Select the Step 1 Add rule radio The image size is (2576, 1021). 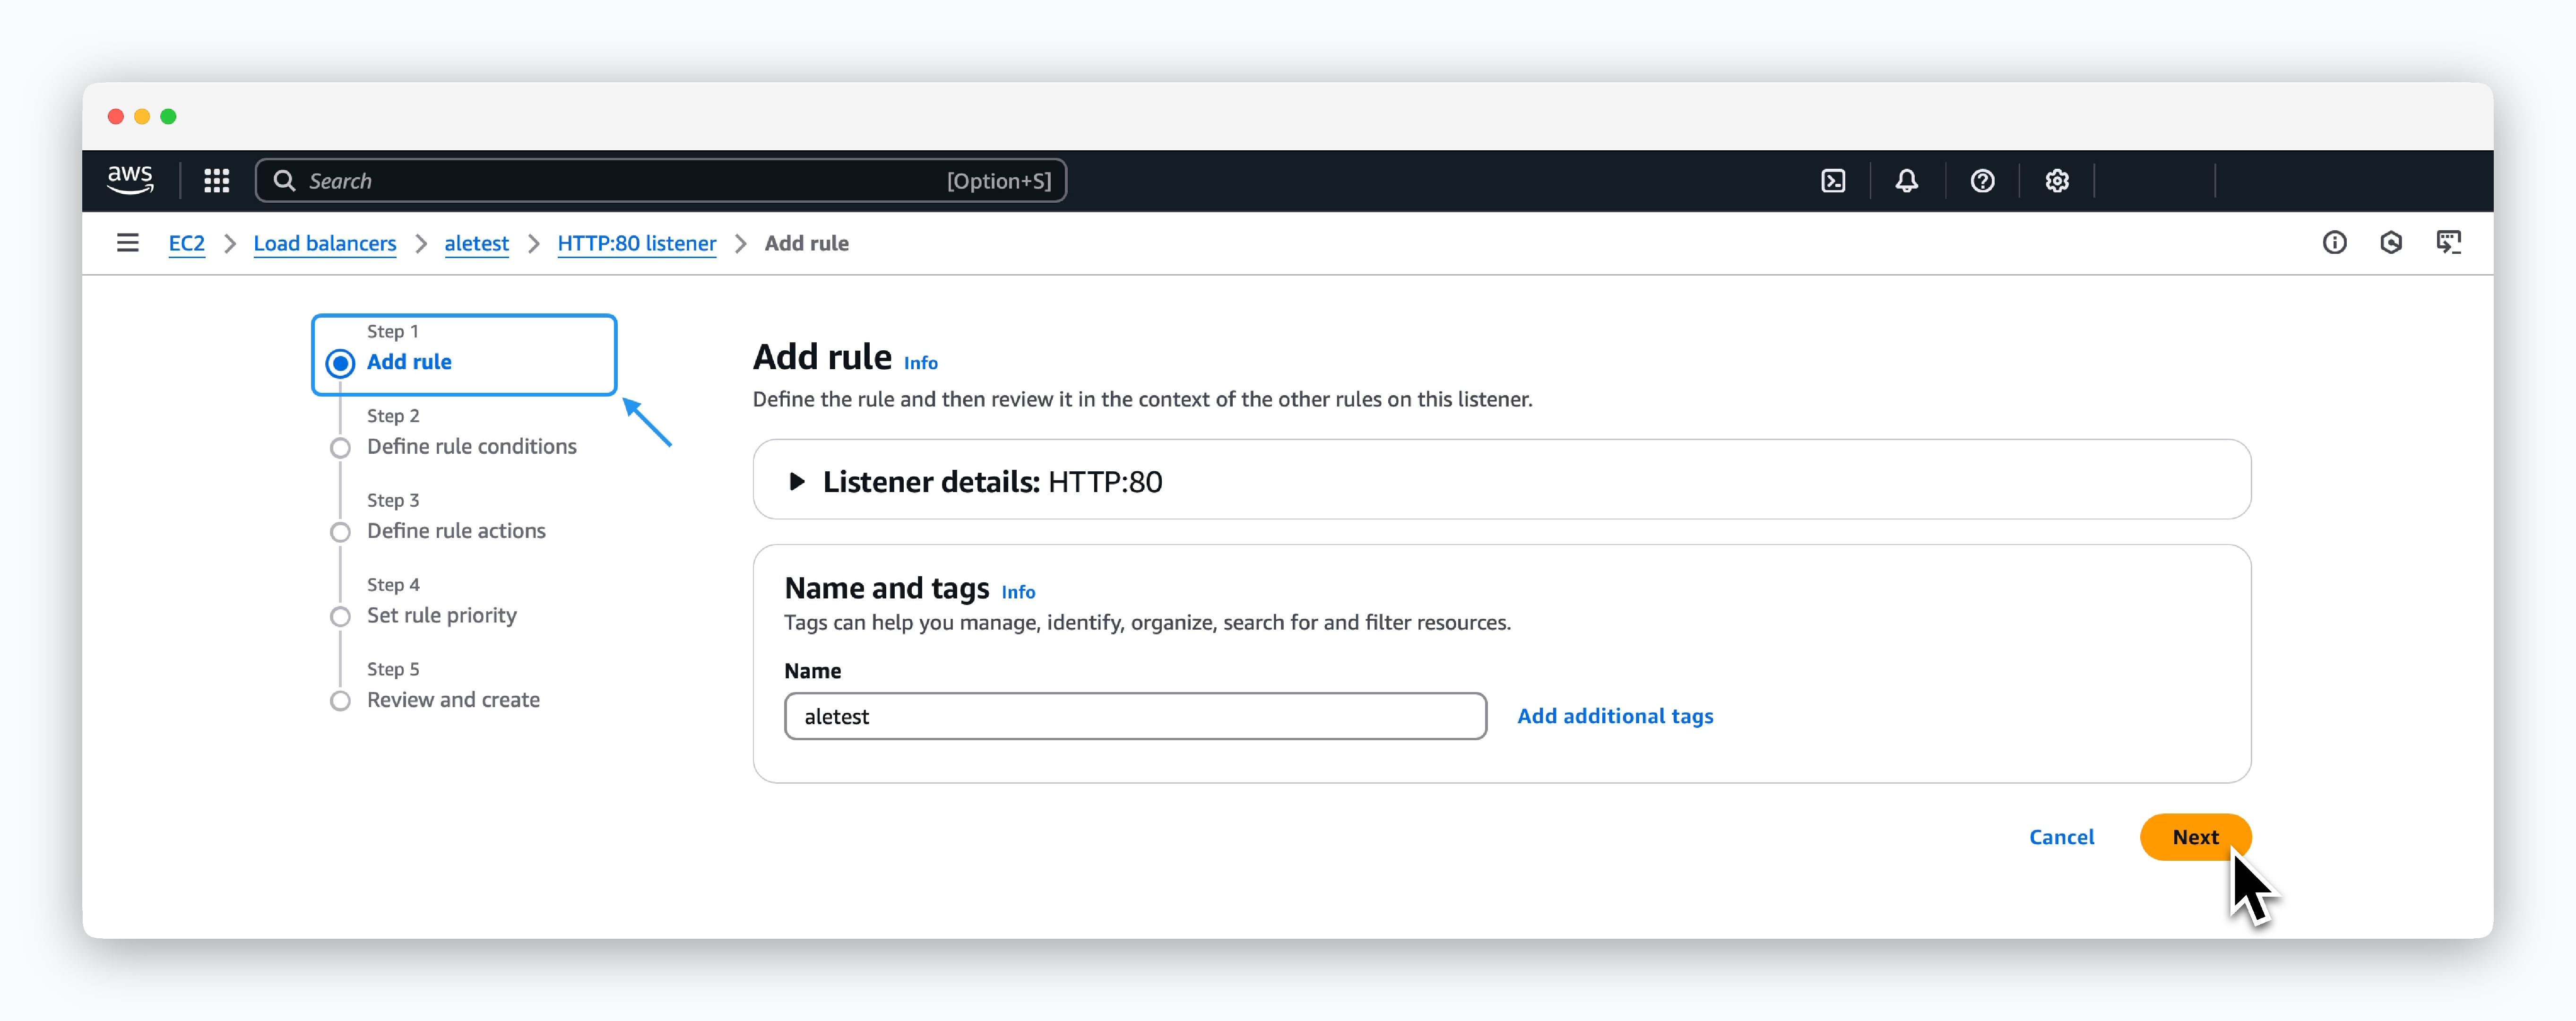(x=340, y=363)
